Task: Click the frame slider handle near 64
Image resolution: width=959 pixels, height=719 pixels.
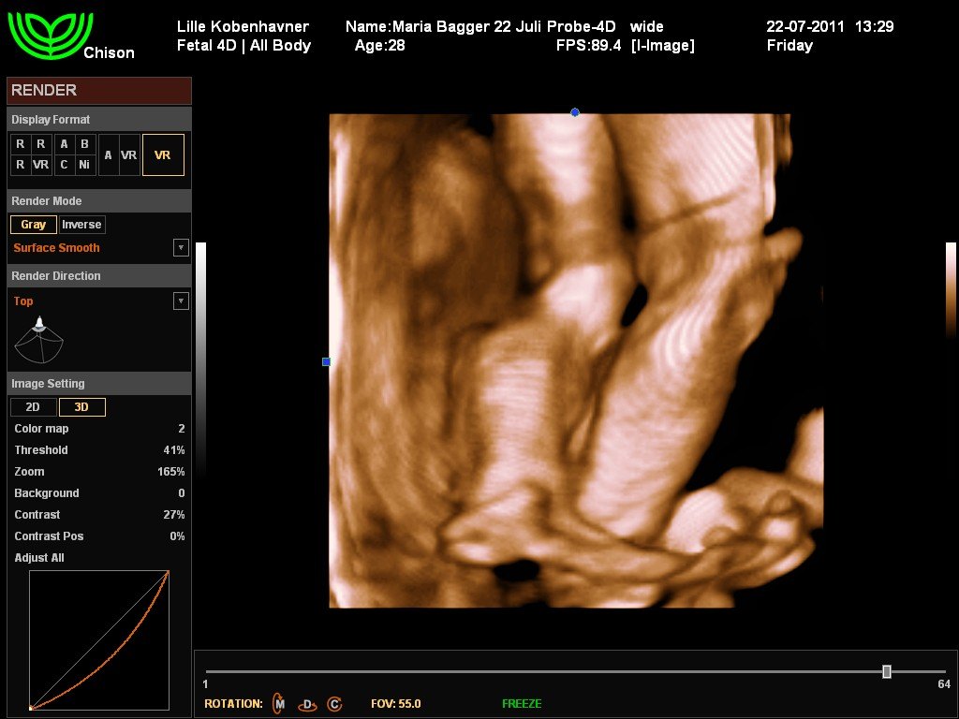Action: 886,671
